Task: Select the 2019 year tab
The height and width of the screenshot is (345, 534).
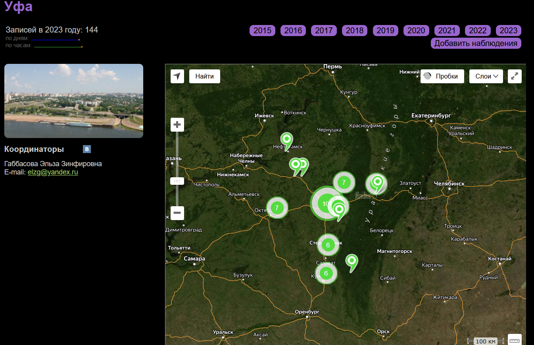Action: point(385,31)
